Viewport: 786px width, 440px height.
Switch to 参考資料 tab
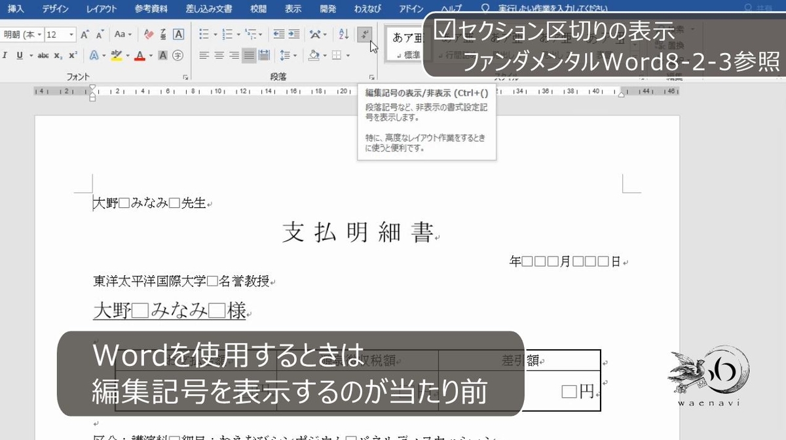(151, 8)
